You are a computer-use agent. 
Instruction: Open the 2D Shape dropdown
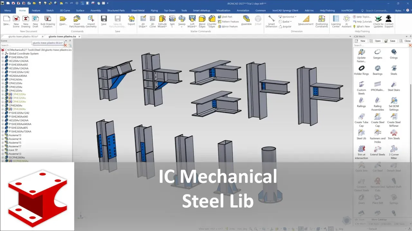pyautogui.click(x=143, y=21)
